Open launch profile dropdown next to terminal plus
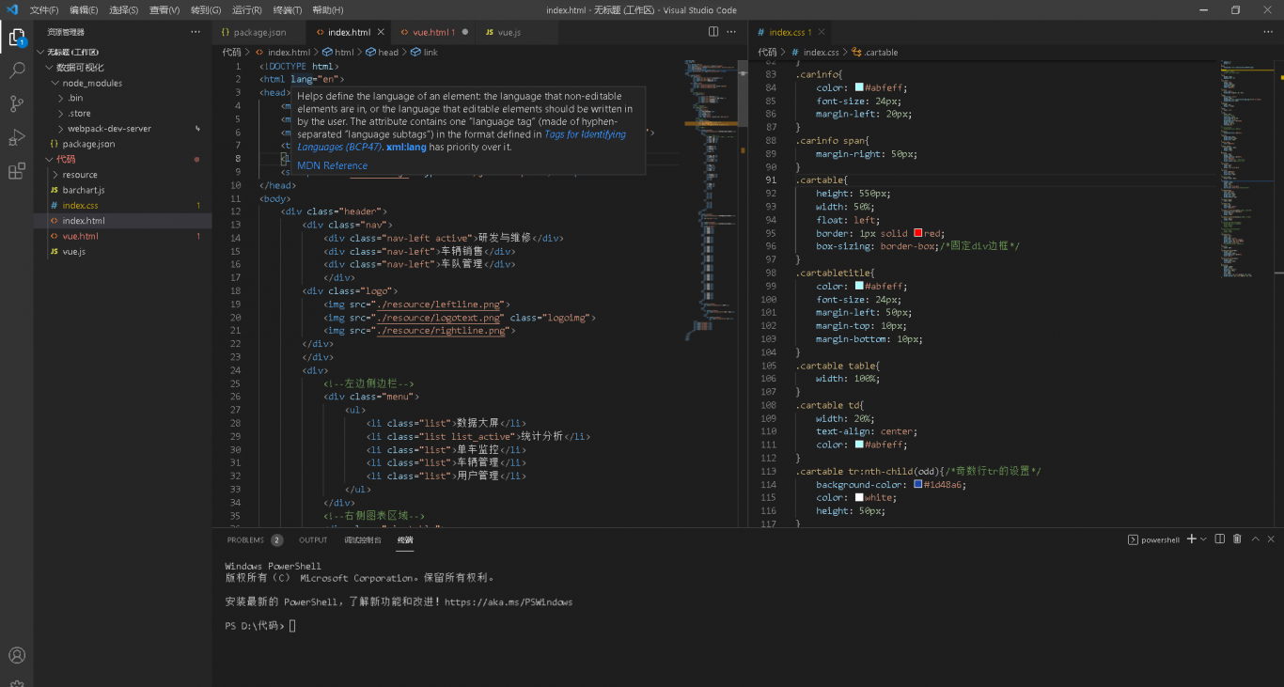This screenshot has height=687, width=1284. tap(1203, 539)
